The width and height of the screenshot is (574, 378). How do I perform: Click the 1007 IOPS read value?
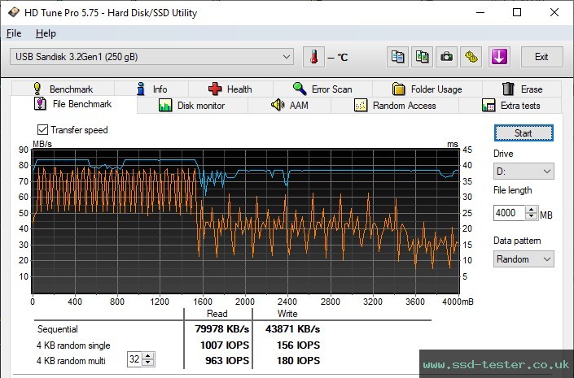tap(225, 345)
